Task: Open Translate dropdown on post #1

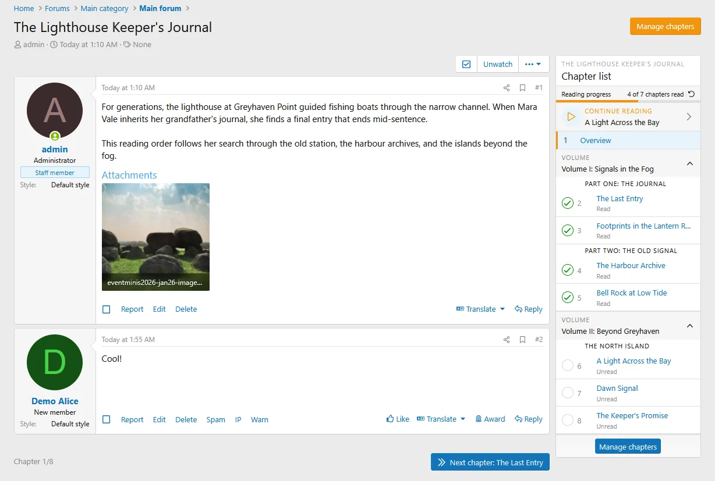Action: (480, 309)
